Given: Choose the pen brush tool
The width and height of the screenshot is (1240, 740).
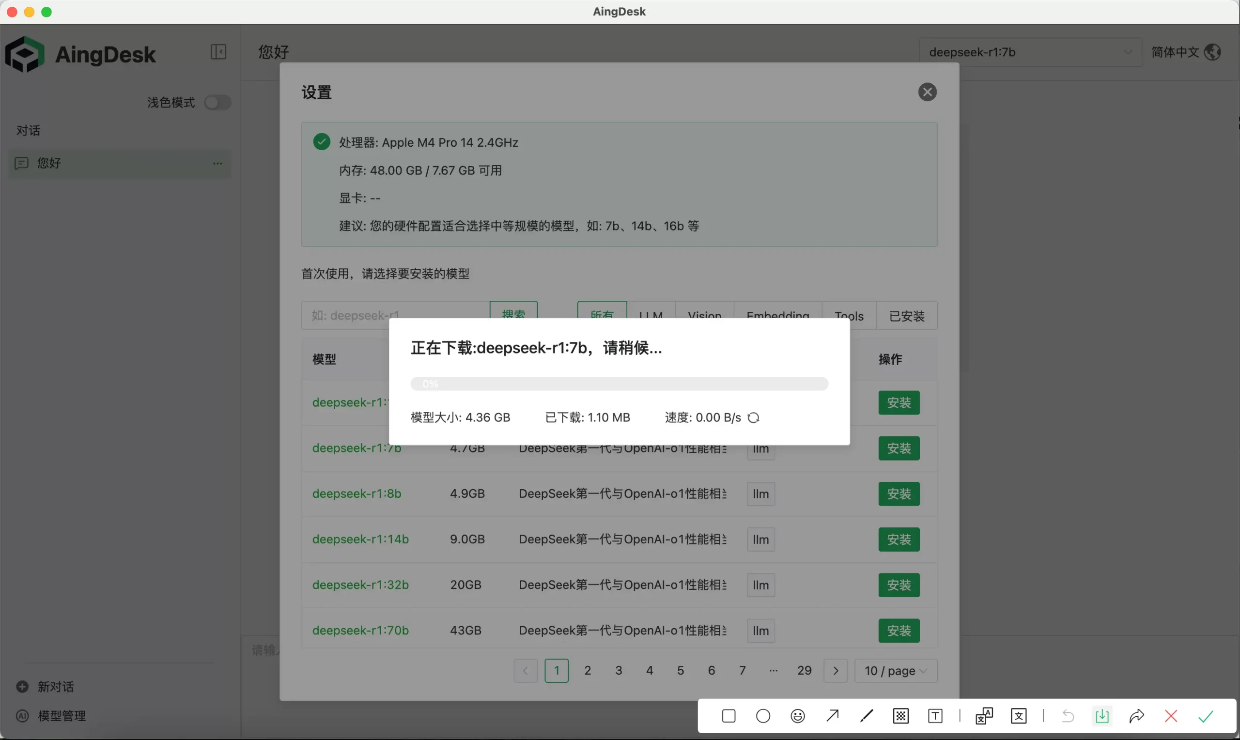Looking at the screenshot, I should (x=867, y=716).
